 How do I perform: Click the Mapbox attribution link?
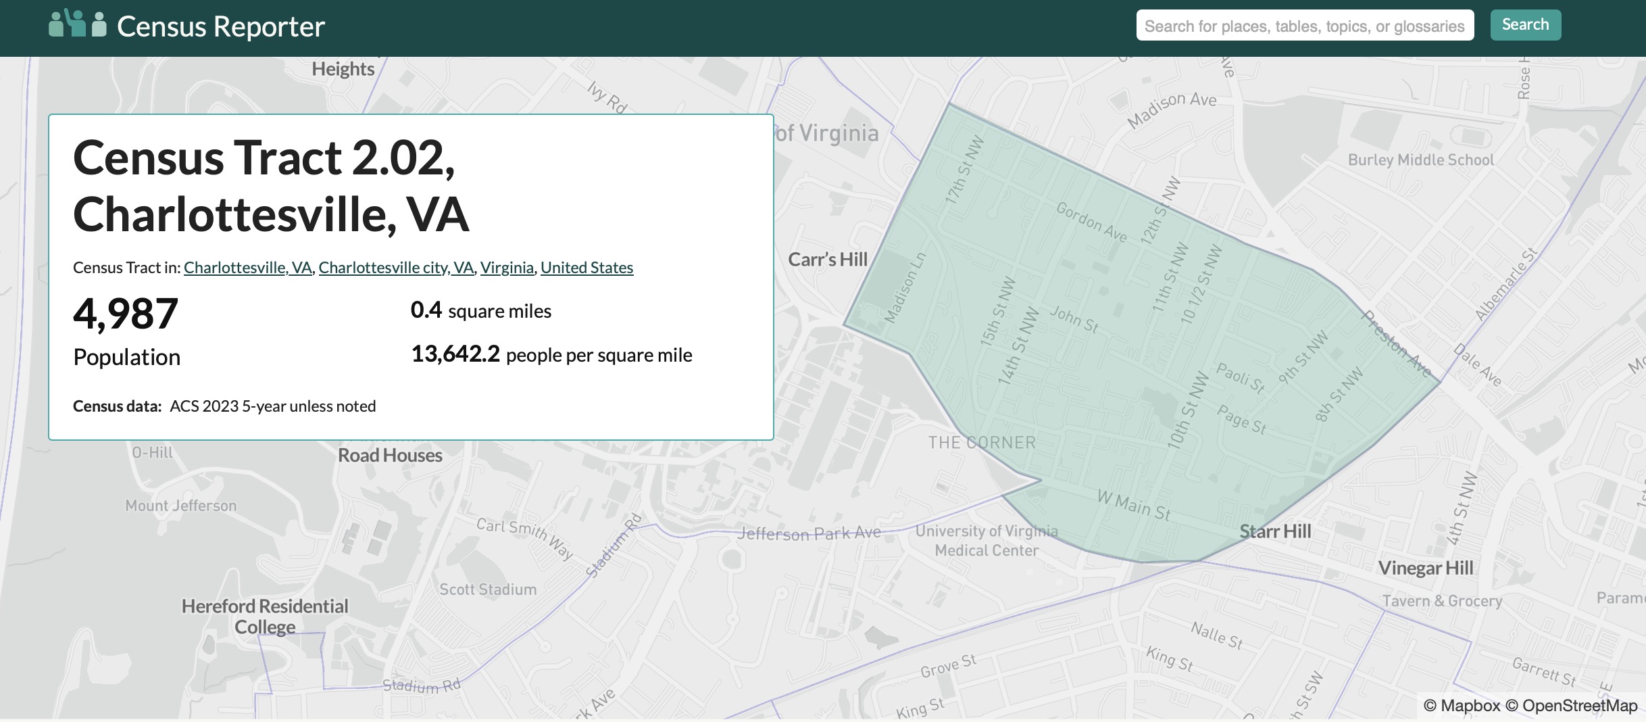1462,705
